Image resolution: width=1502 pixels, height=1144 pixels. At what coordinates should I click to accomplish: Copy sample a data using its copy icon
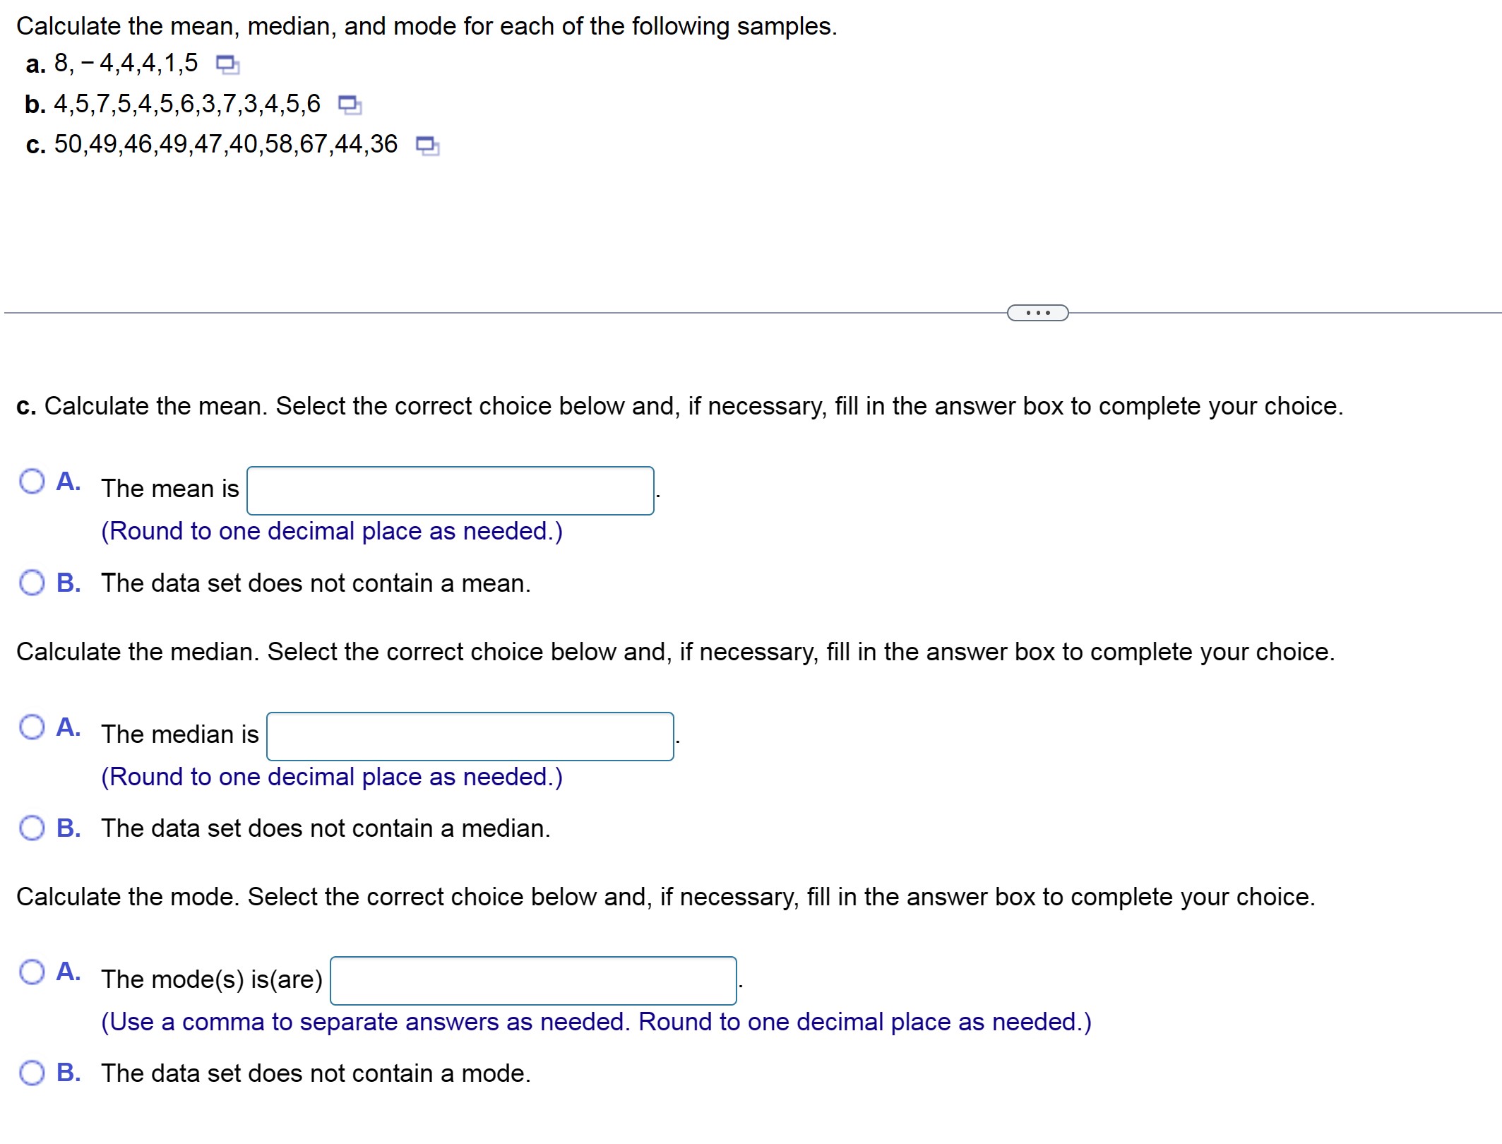coord(227,65)
